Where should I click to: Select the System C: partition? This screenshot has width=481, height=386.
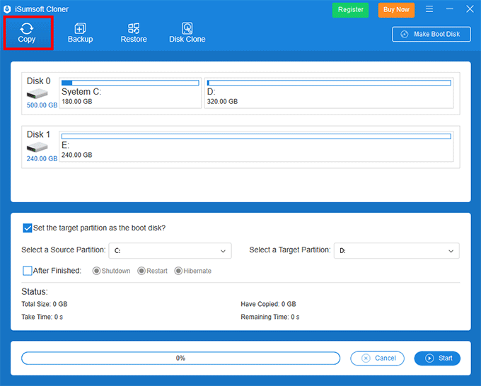click(x=130, y=93)
